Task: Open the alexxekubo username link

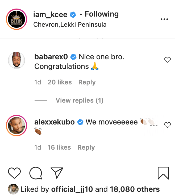Action: 55,122
